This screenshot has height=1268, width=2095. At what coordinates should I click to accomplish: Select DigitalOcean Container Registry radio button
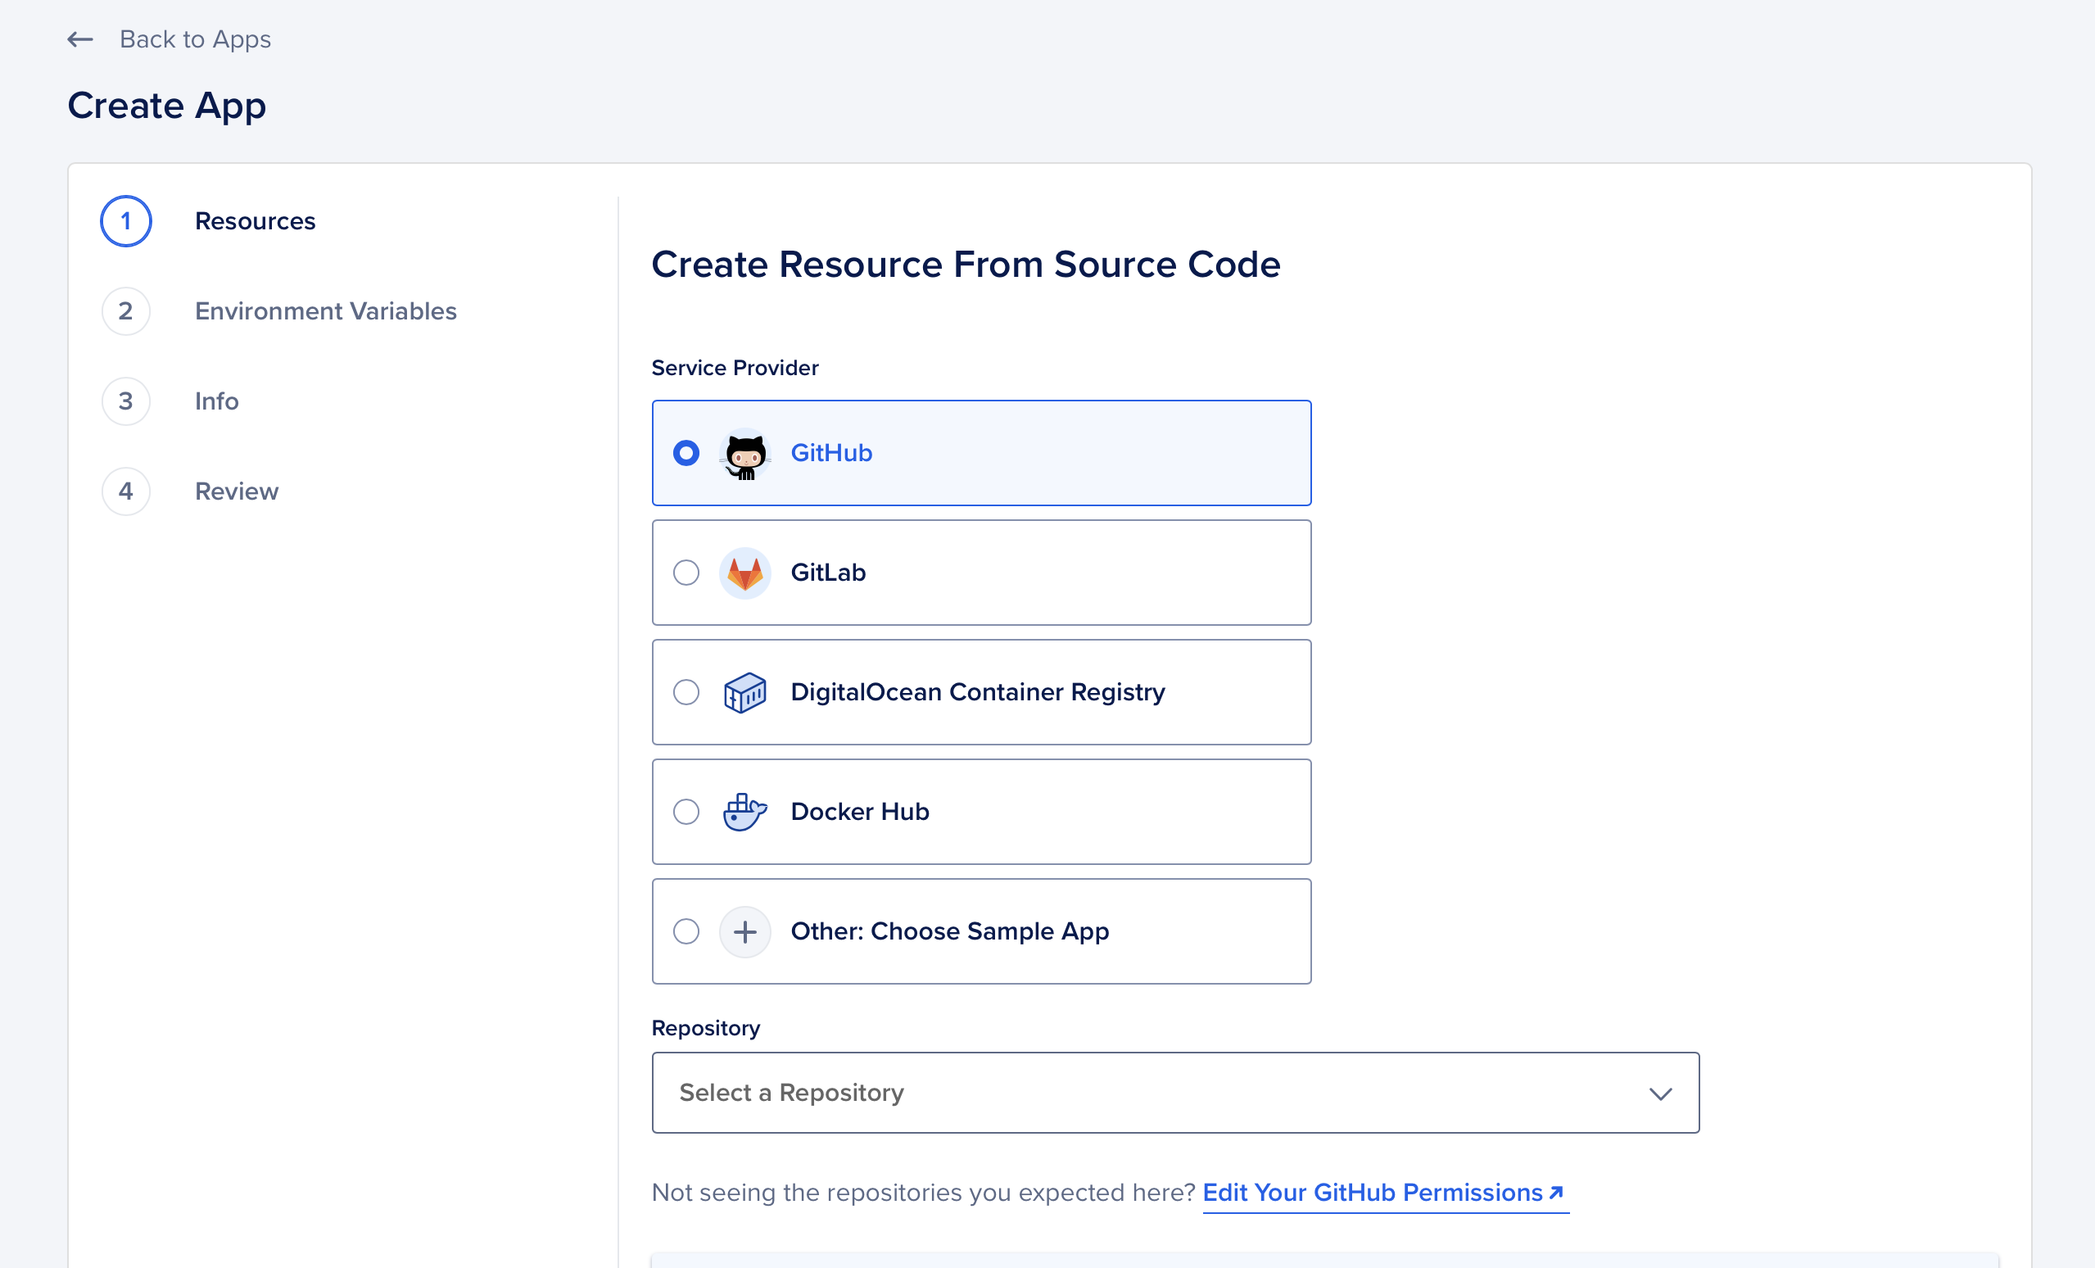coord(686,692)
